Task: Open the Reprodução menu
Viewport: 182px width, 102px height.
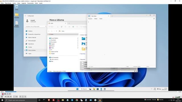Action: 8,3
